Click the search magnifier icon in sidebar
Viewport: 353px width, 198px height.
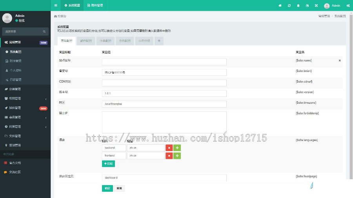[44, 32]
